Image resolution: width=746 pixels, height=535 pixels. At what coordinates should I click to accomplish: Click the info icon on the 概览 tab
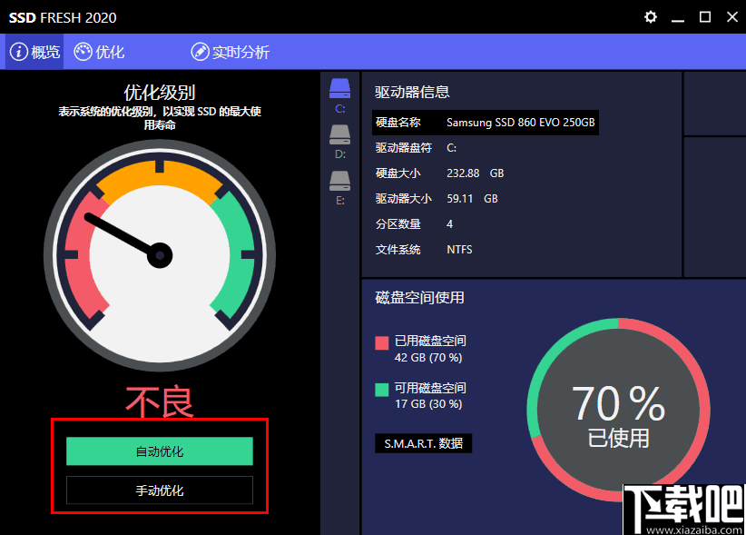tap(20, 51)
